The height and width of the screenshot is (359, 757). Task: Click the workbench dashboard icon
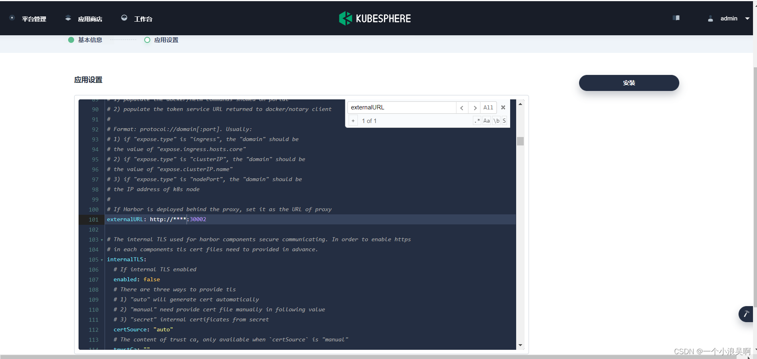[x=124, y=18]
